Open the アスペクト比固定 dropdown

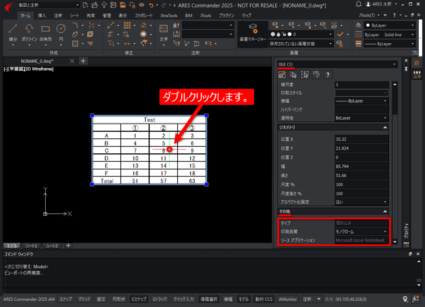pos(361,202)
